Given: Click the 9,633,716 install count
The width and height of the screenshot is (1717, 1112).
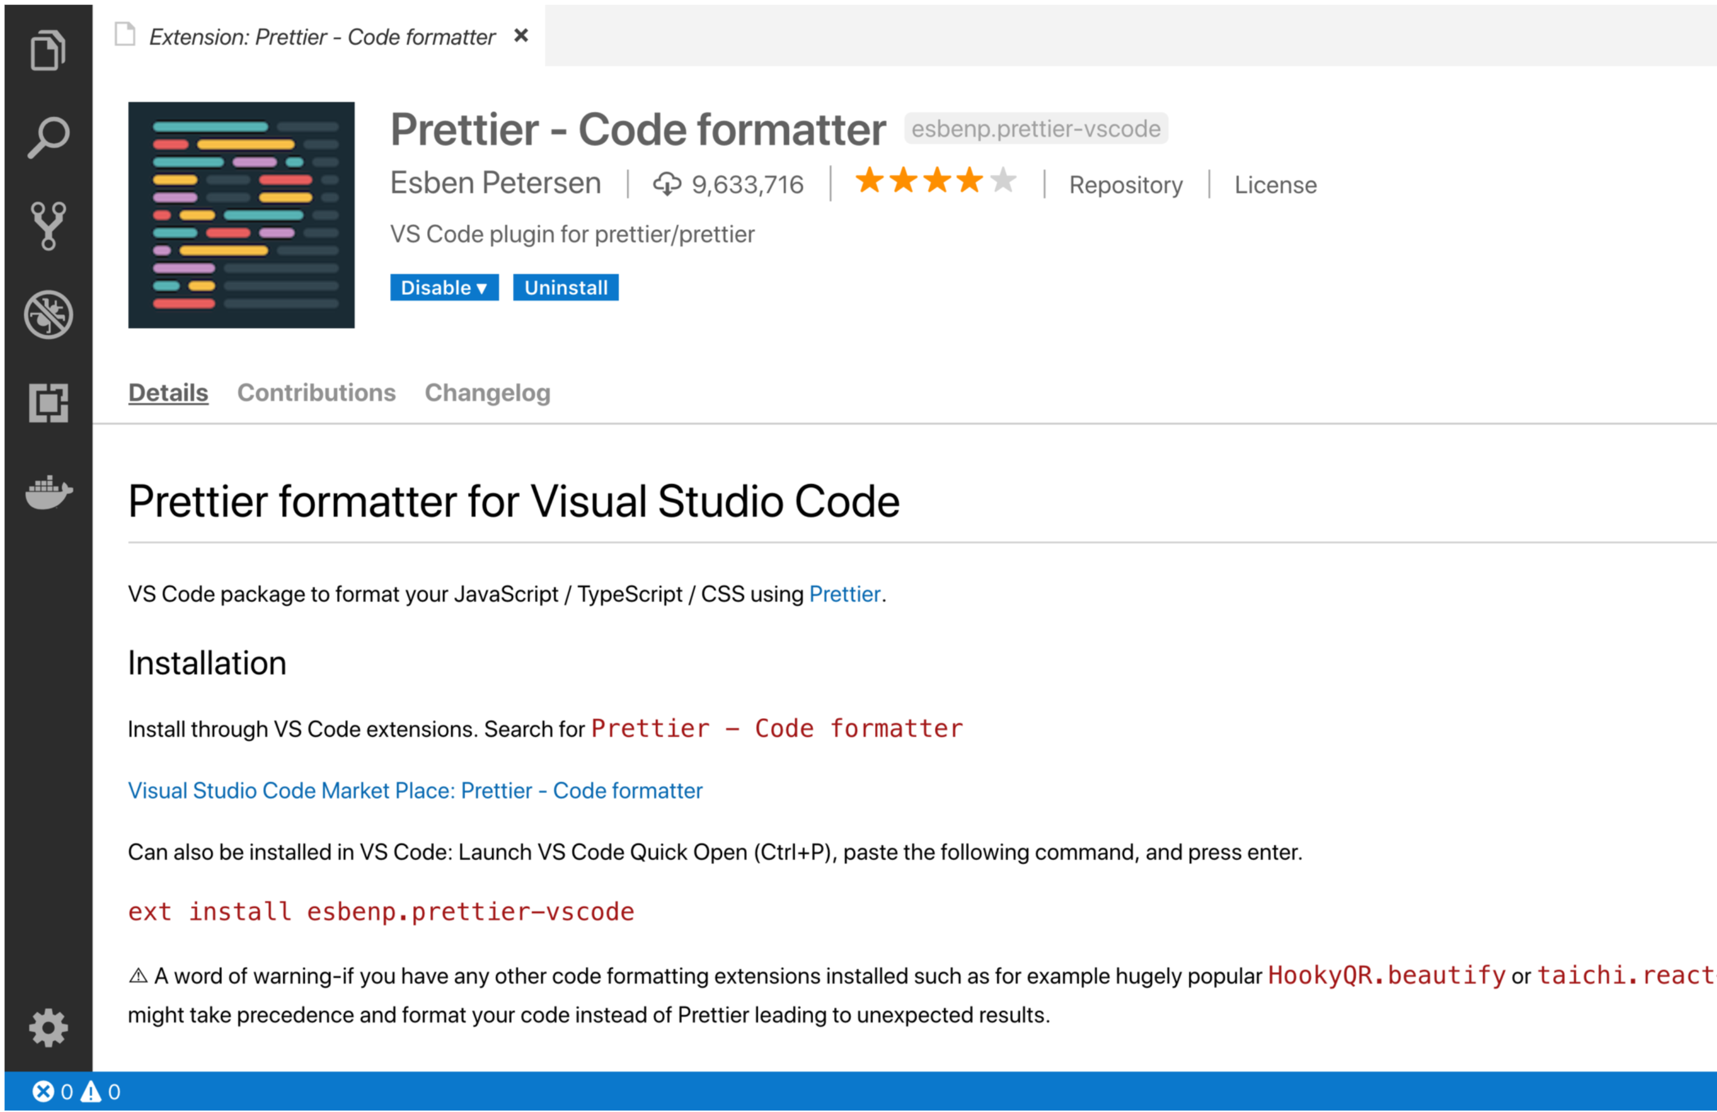Looking at the screenshot, I should 747,185.
